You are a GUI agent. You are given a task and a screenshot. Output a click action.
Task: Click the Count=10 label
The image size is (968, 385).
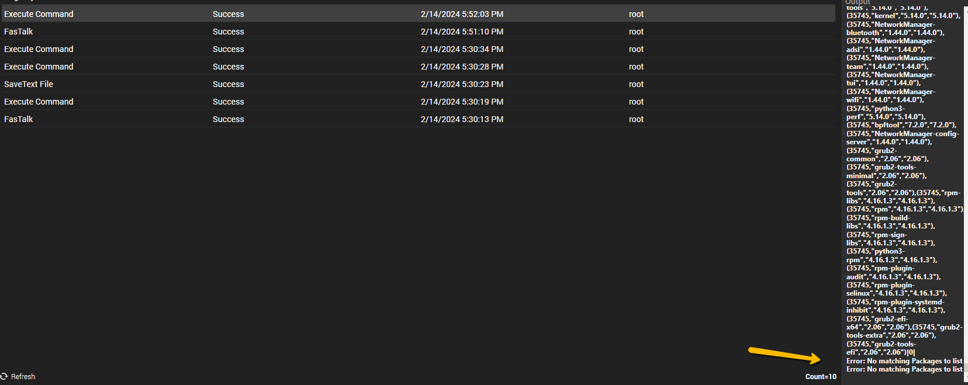click(x=821, y=377)
